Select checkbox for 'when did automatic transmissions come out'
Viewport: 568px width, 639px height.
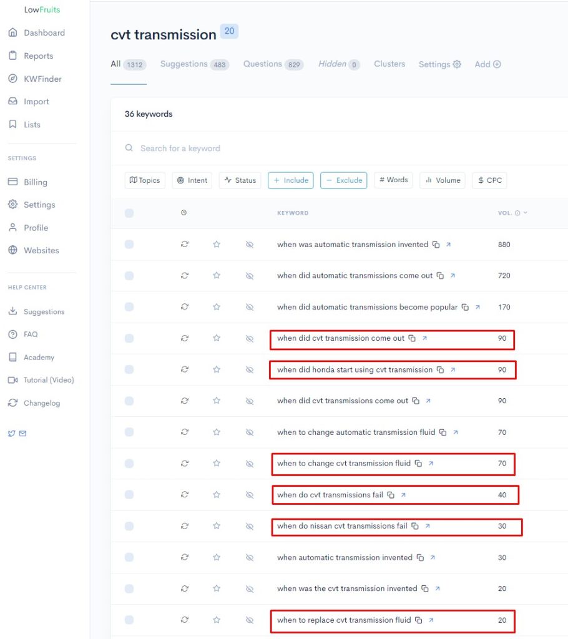[x=129, y=275]
